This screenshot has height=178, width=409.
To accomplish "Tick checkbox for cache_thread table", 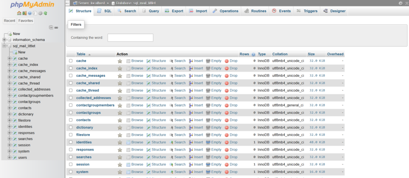I will [x=71, y=90].
